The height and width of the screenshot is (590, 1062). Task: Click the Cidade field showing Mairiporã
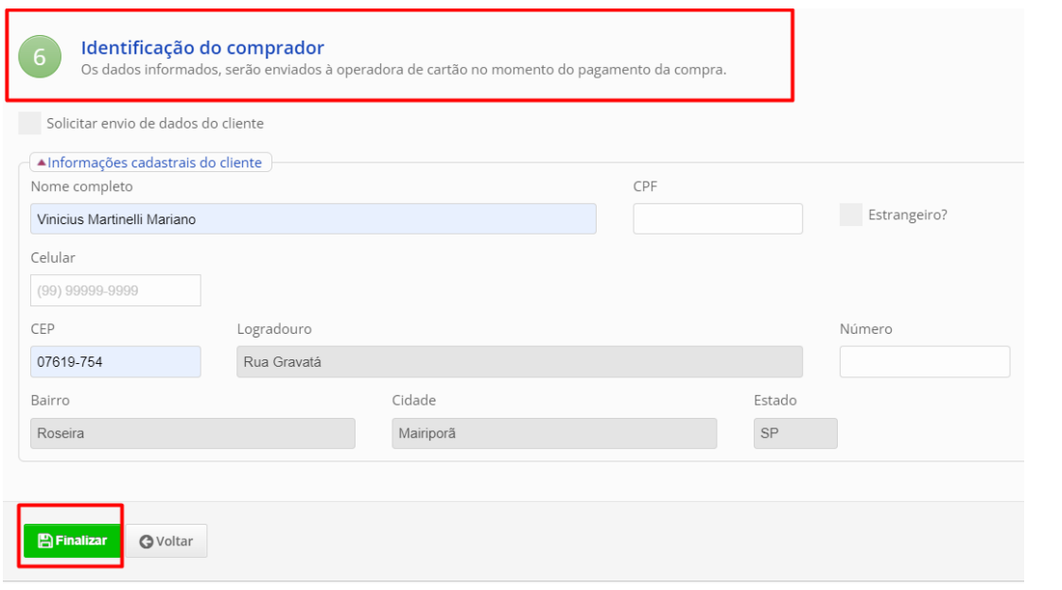click(x=554, y=433)
